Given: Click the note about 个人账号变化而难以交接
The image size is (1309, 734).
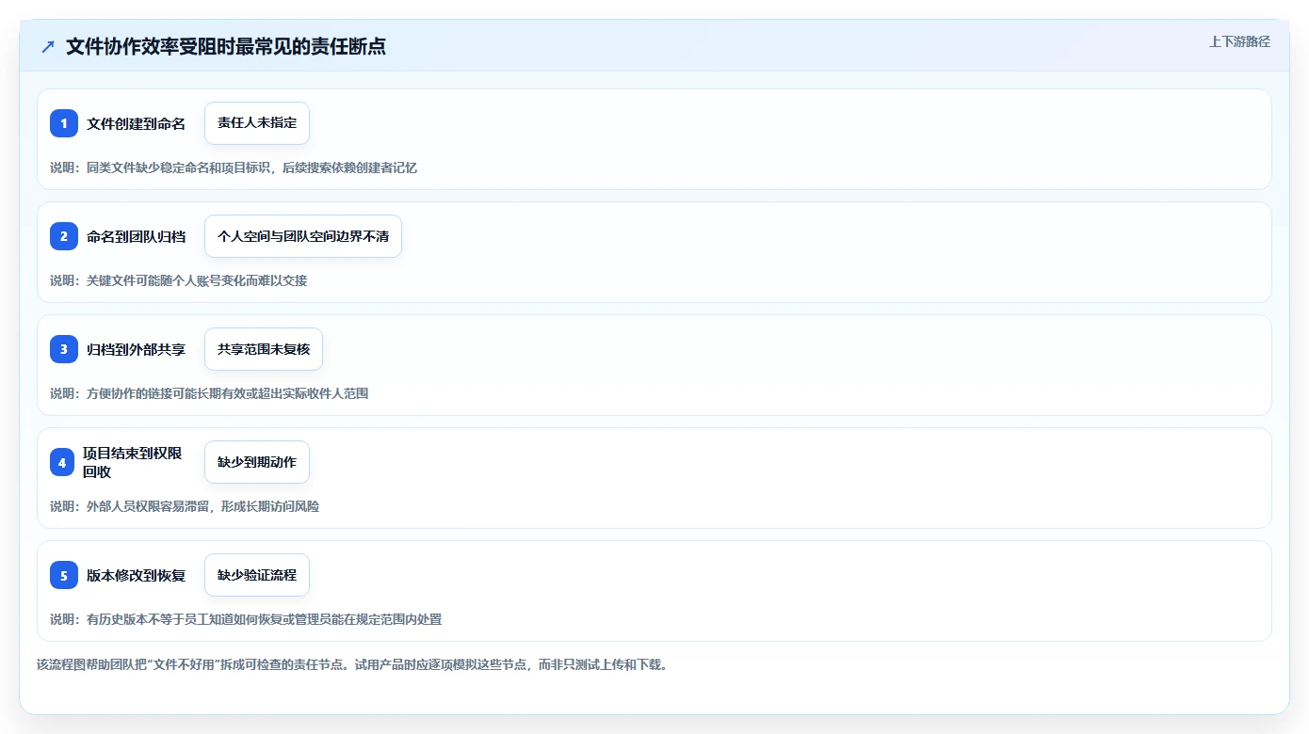Looking at the screenshot, I should pyautogui.click(x=178, y=280).
